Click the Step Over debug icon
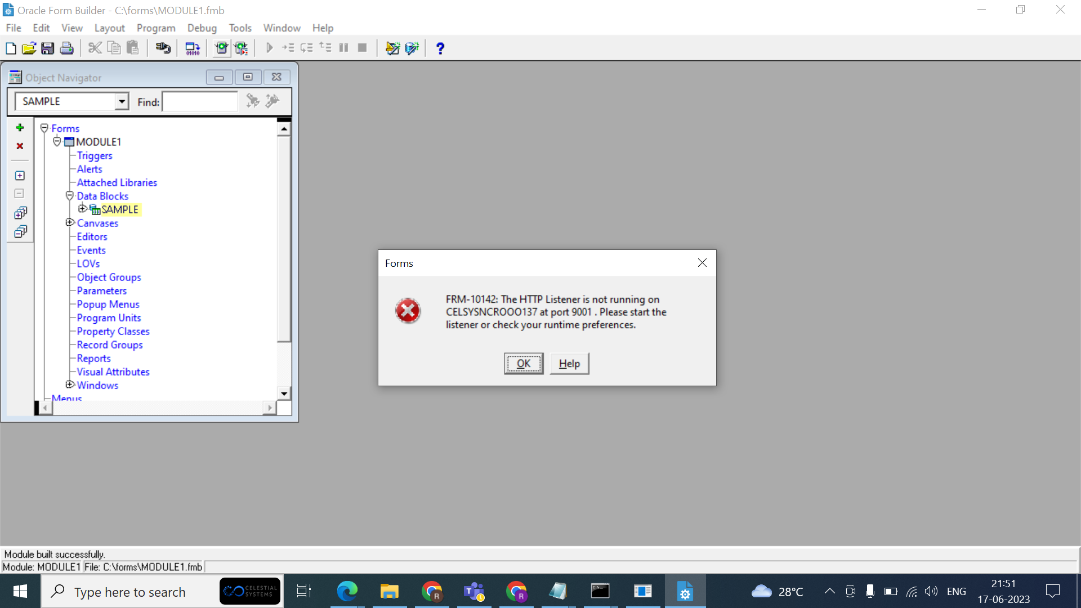The image size is (1081, 608). [307, 48]
